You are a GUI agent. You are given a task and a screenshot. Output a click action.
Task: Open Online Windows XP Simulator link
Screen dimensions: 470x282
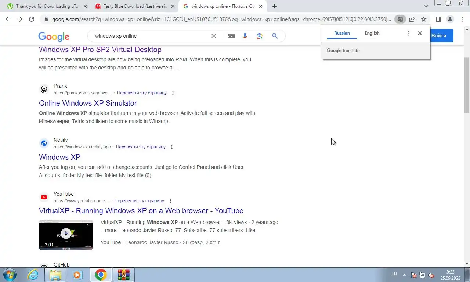click(88, 103)
